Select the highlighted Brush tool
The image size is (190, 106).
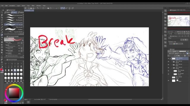[x=2, y=35]
